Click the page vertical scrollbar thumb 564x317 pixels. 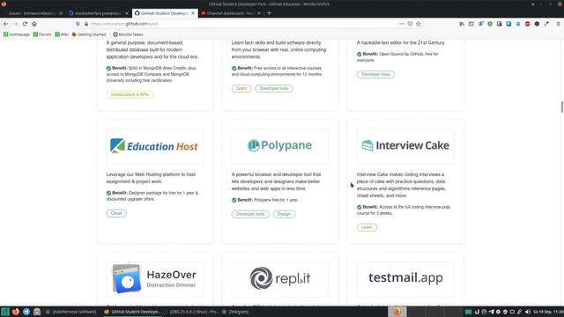[562, 107]
